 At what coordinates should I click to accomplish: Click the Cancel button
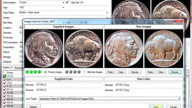[x=173, y=106]
